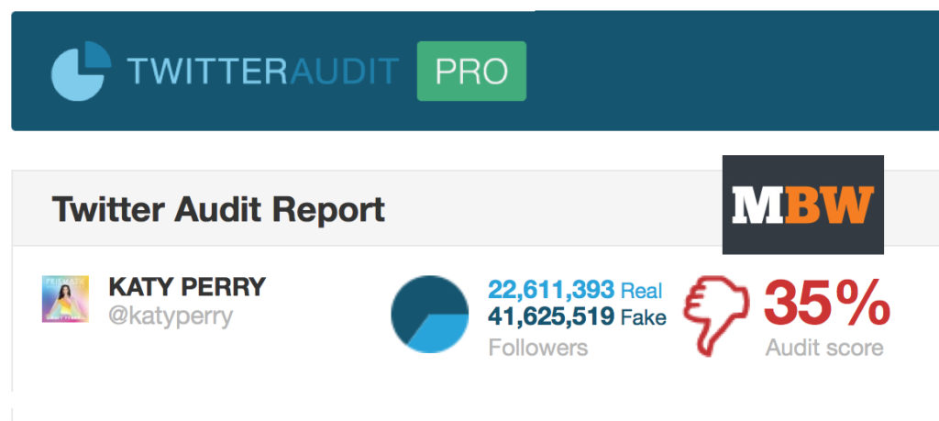This screenshot has width=939, height=421.
Task: Click the MBW logo
Action: click(802, 205)
